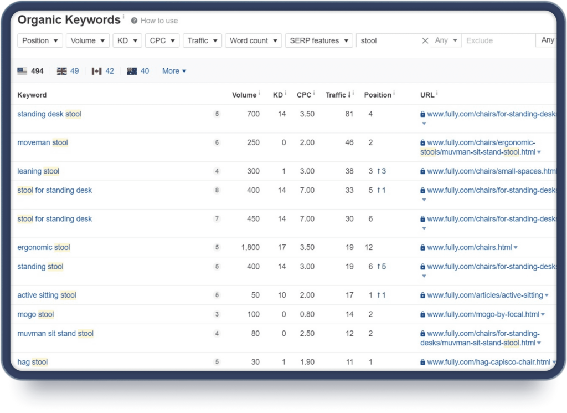This screenshot has width=567, height=413.
Task: Open the mogo stool keyword link
Action: (x=35, y=314)
